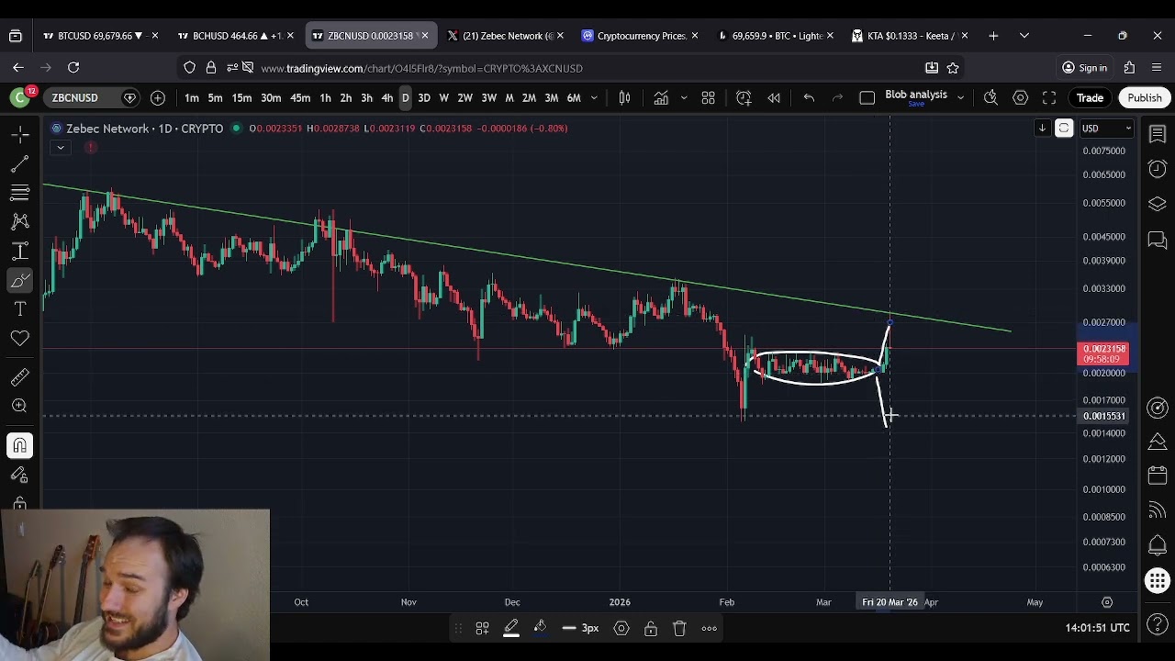Select the ruler Measure tool

pyautogui.click(x=19, y=376)
